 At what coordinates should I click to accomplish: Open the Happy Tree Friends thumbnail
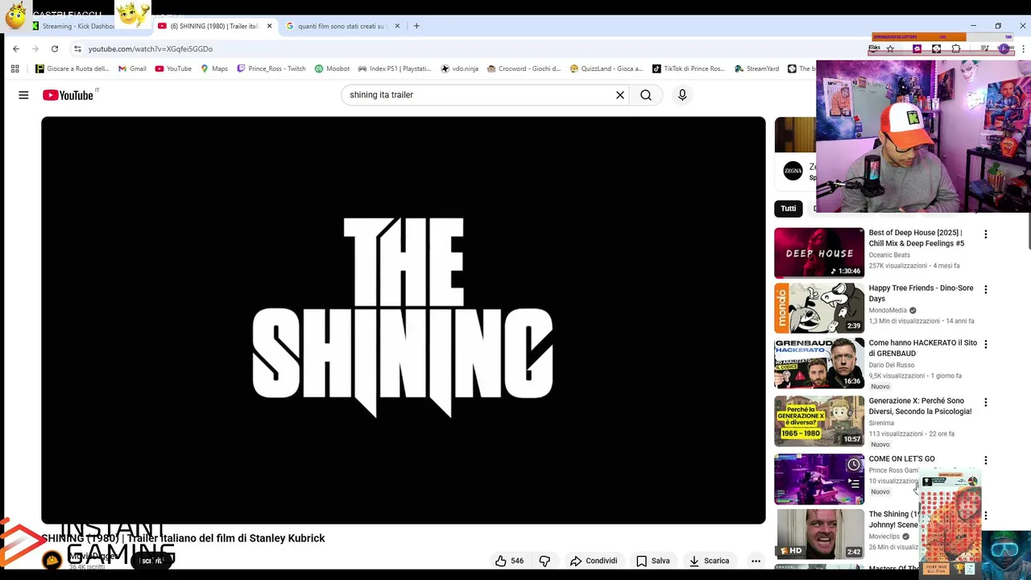pos(819,308)
